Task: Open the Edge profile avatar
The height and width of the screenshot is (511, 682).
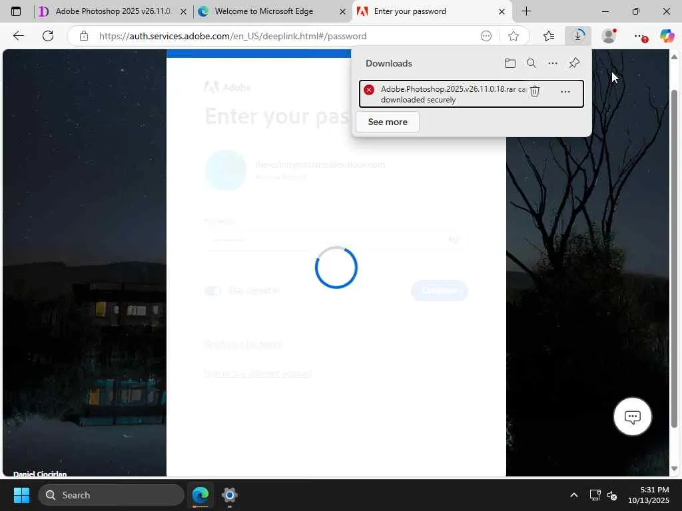Action: click(x=609, y=36)
